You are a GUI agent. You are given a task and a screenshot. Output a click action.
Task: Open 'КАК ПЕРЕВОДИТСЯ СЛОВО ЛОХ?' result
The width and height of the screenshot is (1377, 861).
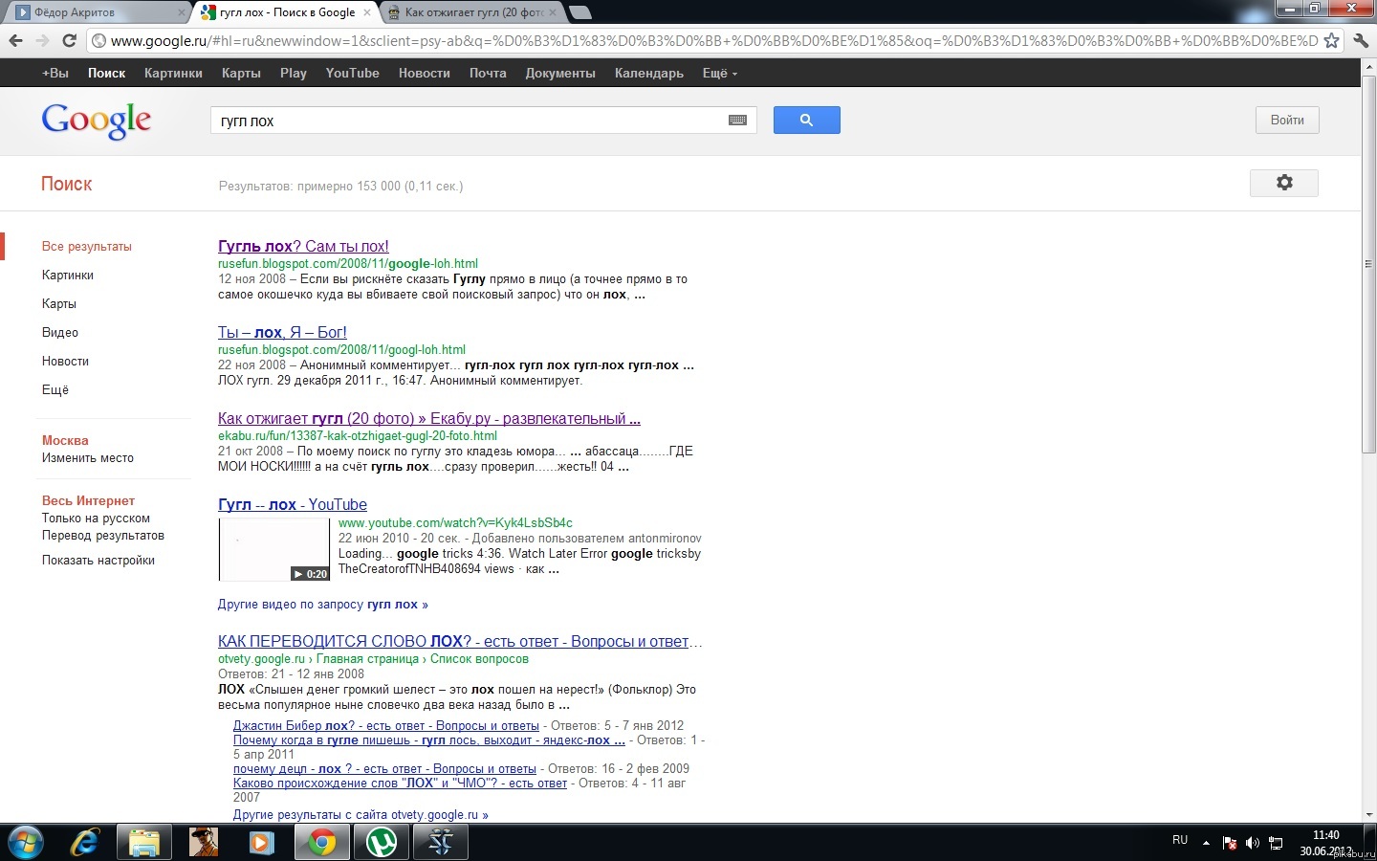(460, 641)
